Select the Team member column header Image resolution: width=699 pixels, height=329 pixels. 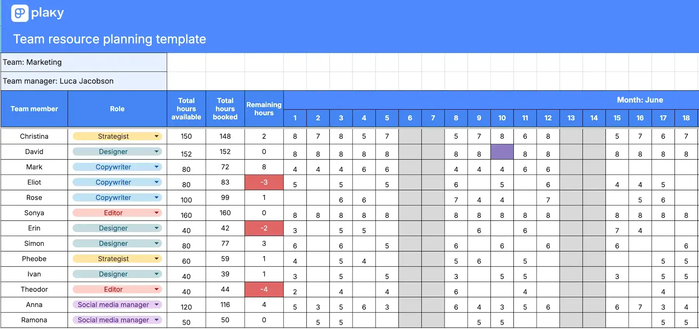click(34, 109)
